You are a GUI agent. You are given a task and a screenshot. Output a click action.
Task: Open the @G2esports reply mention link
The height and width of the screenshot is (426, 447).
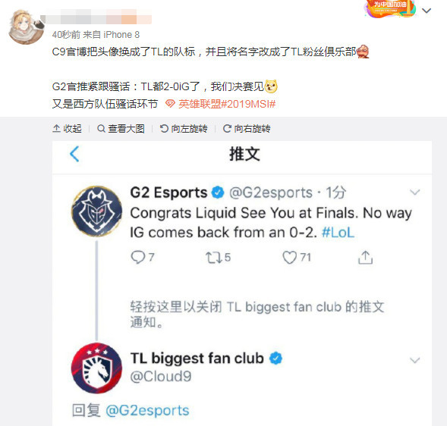(x=147, y=410)
